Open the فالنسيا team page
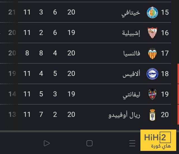 click(x=132, y=53)
